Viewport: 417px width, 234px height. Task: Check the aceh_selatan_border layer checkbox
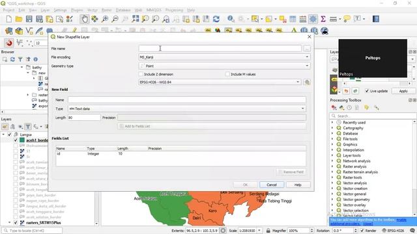(16, 217)
